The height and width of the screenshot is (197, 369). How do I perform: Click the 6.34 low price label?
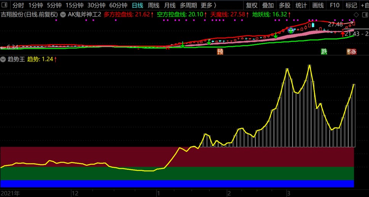(x=13, y=47)
